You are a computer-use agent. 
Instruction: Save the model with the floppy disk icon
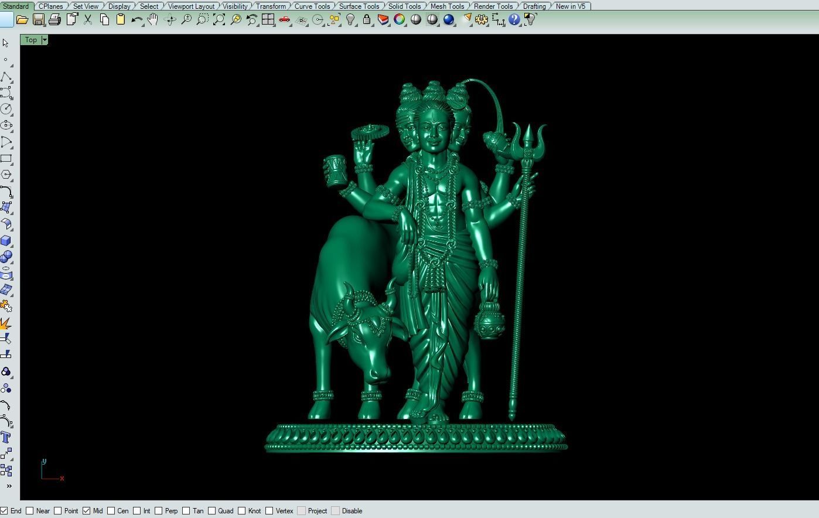tap(39, 19)
